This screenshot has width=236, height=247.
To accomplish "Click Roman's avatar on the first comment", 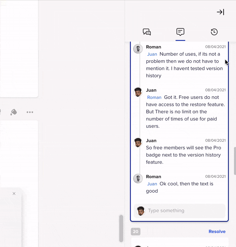I will pos(138,49).
